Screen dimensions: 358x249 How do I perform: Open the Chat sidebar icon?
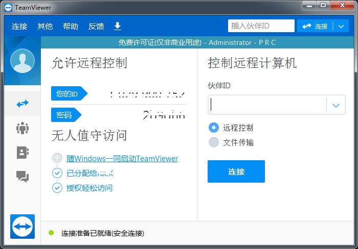[x=22, y=177]
